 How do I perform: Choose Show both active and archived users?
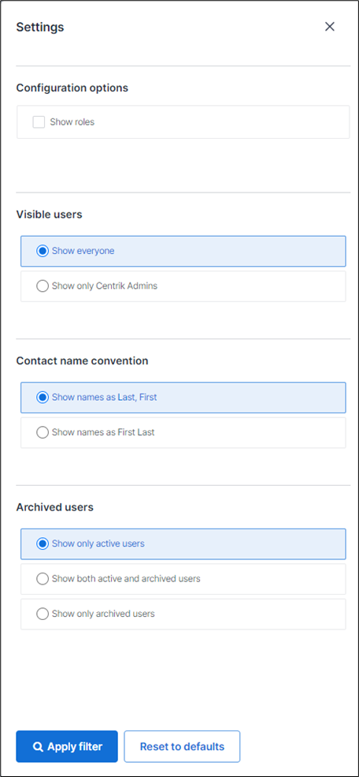click(43, 579)
